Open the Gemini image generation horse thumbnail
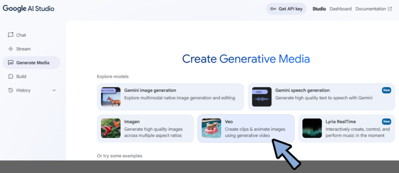Image resolution: width=399 pixels, height=173 pixels. (x=111, y=97)
